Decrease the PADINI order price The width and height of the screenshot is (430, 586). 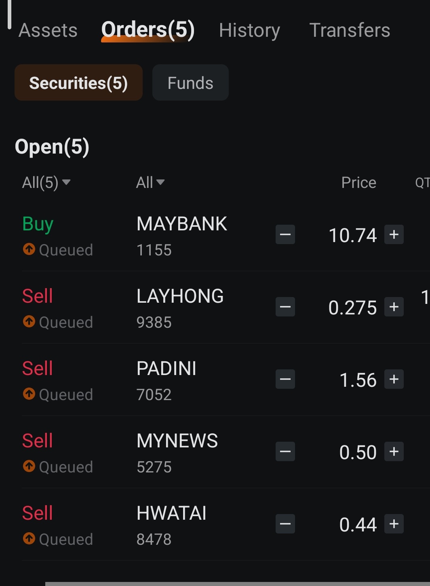[x=285, y=379]
